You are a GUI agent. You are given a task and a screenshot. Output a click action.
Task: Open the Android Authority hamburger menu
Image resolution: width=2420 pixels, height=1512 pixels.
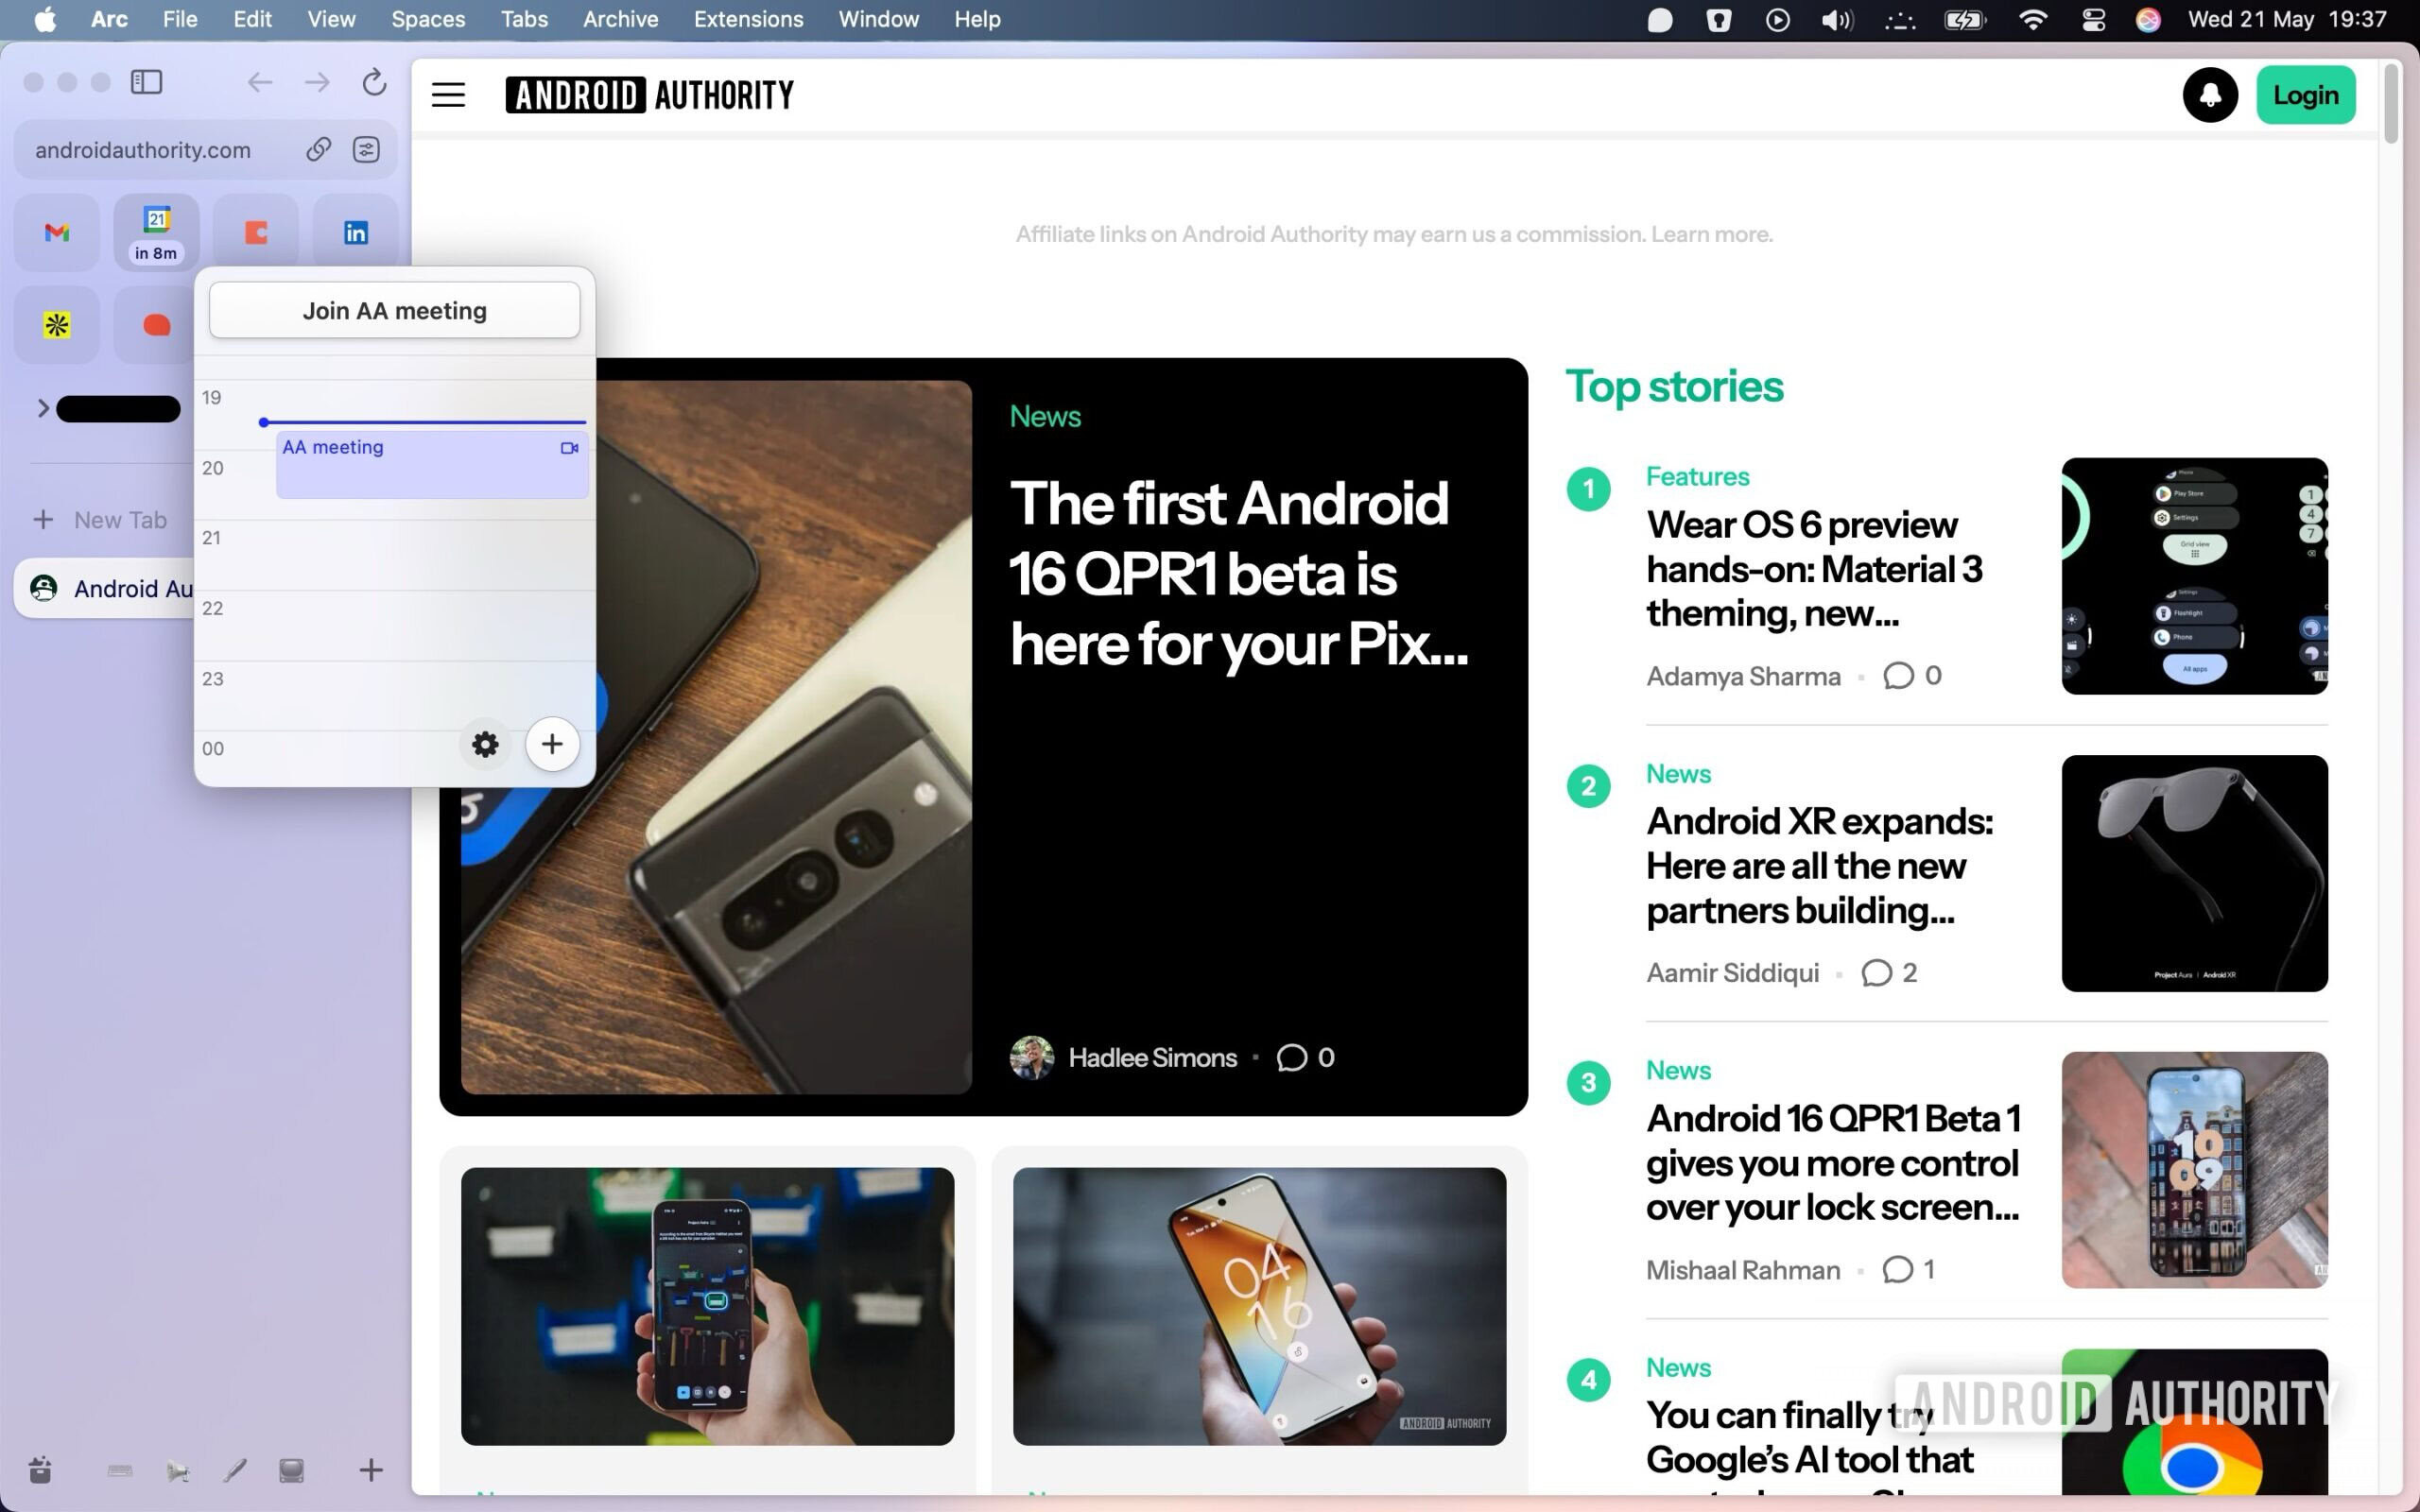(448, 95)
